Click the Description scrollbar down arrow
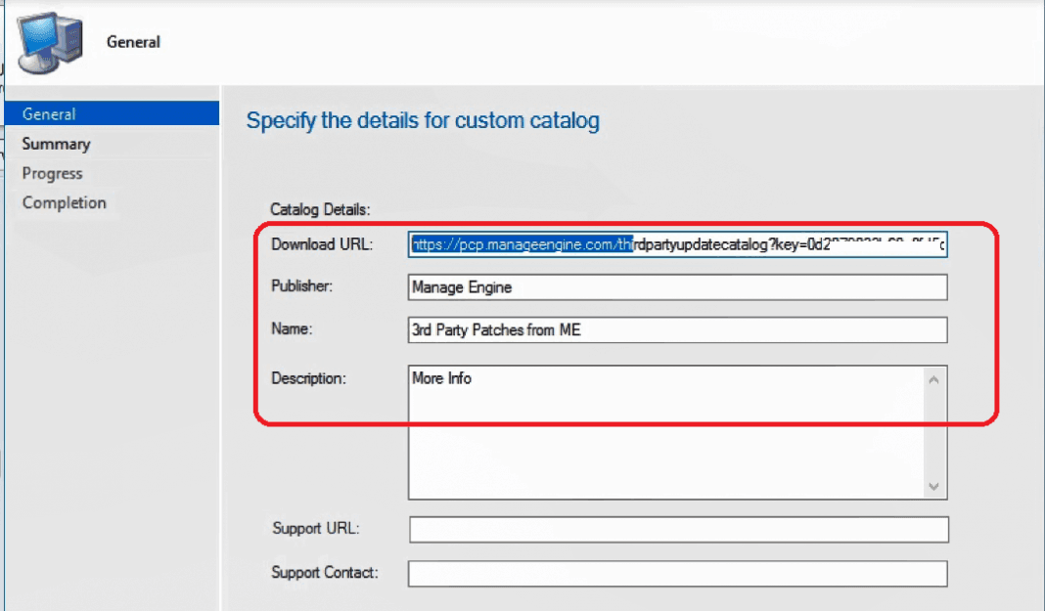 point(933,487)
